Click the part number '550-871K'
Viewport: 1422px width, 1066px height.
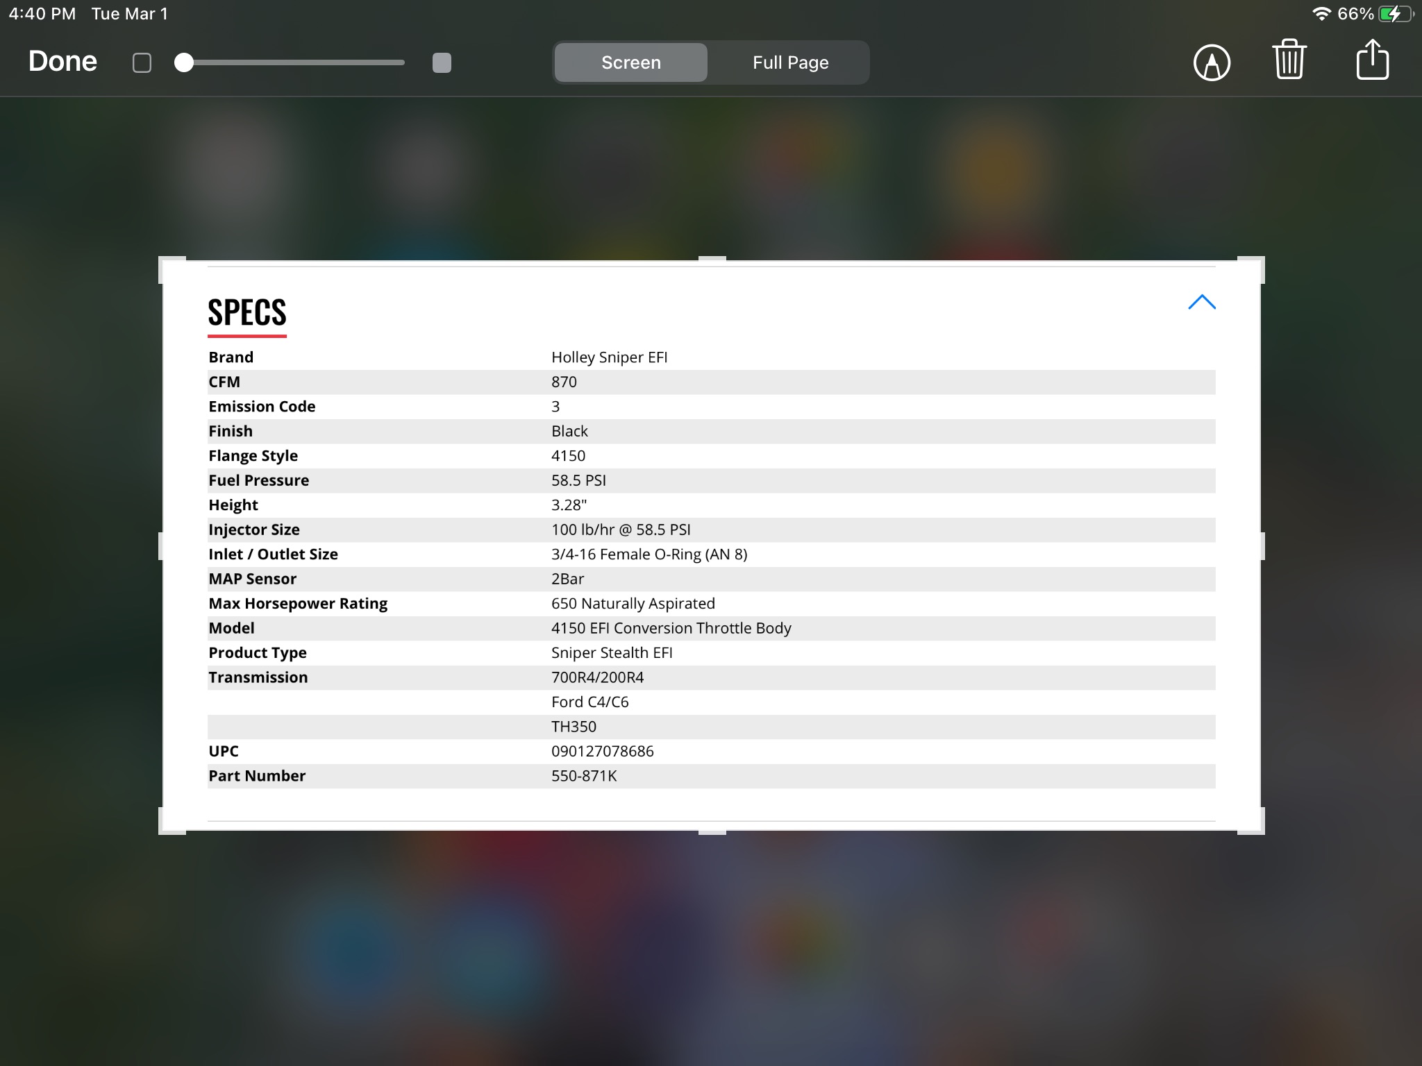(x=584, y=776)
